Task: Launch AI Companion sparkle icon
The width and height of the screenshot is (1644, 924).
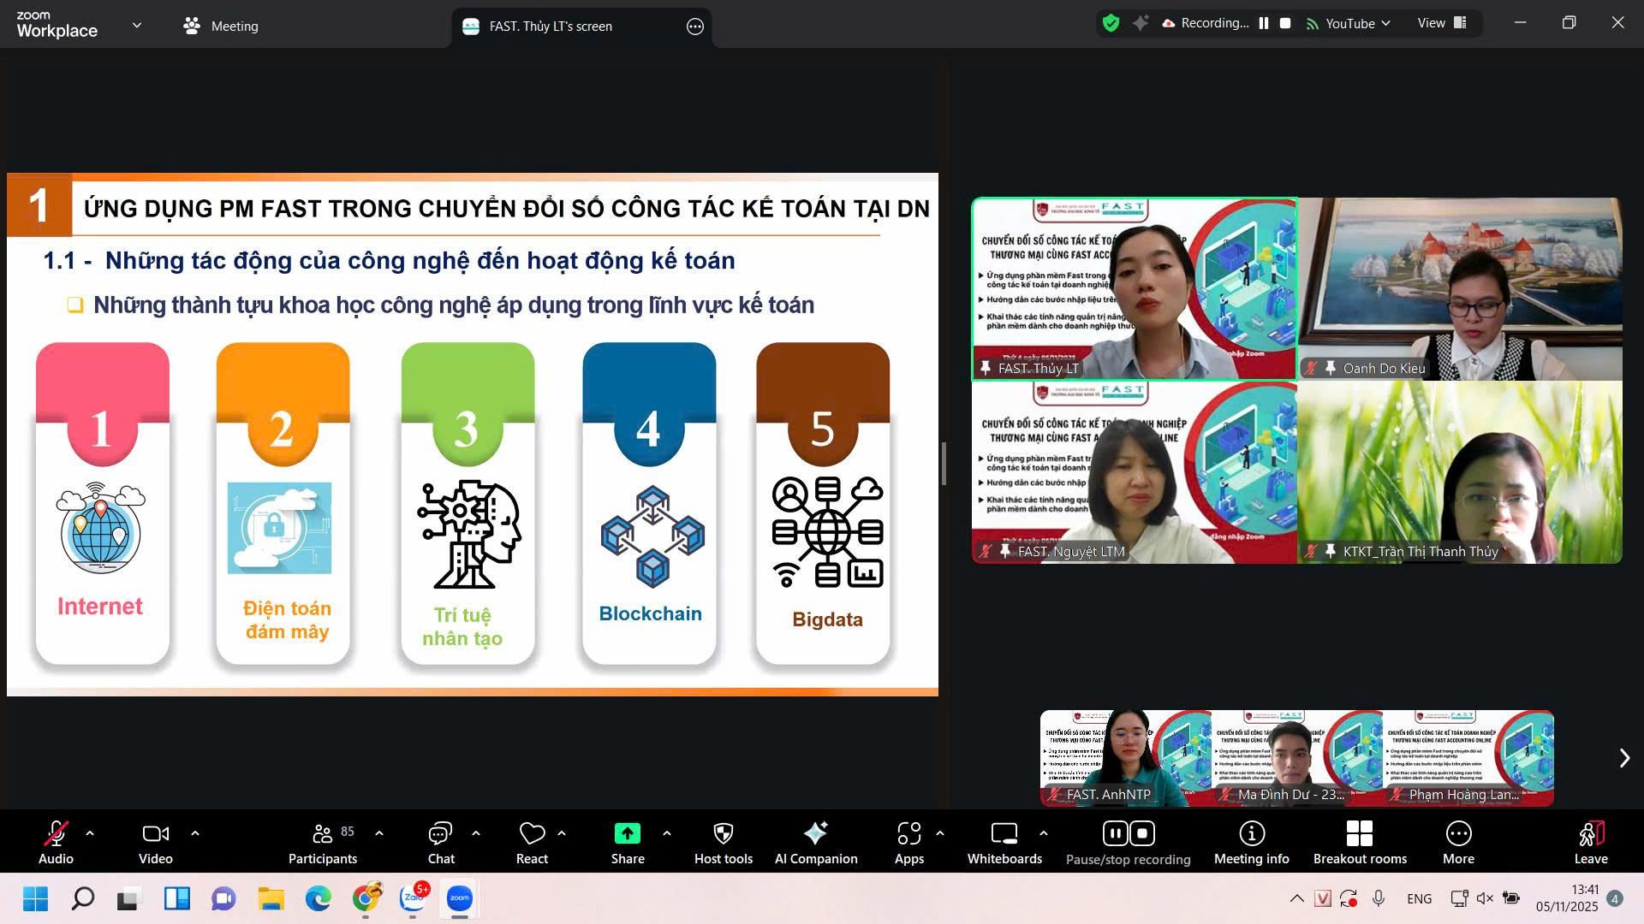Action: pyautogui.click(x=816, y=843)
